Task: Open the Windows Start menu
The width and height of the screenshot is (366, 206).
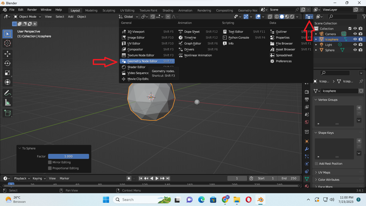Action: 106,200
